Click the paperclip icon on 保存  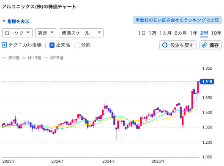click(x=204, y=45)
